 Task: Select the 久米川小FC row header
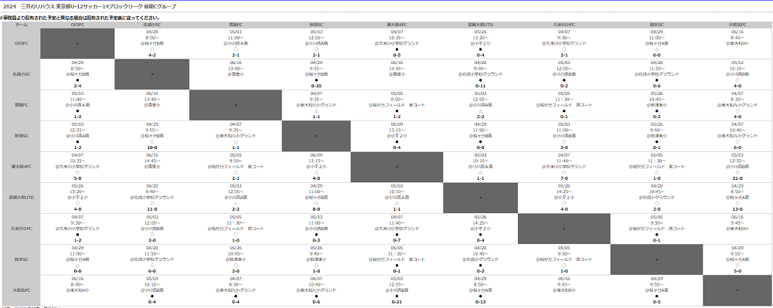tap(21, 228)
